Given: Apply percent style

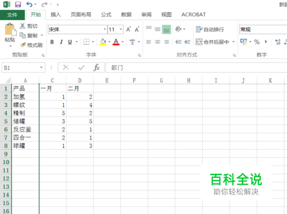Looking at the screenshot, I should pos(257,42).
